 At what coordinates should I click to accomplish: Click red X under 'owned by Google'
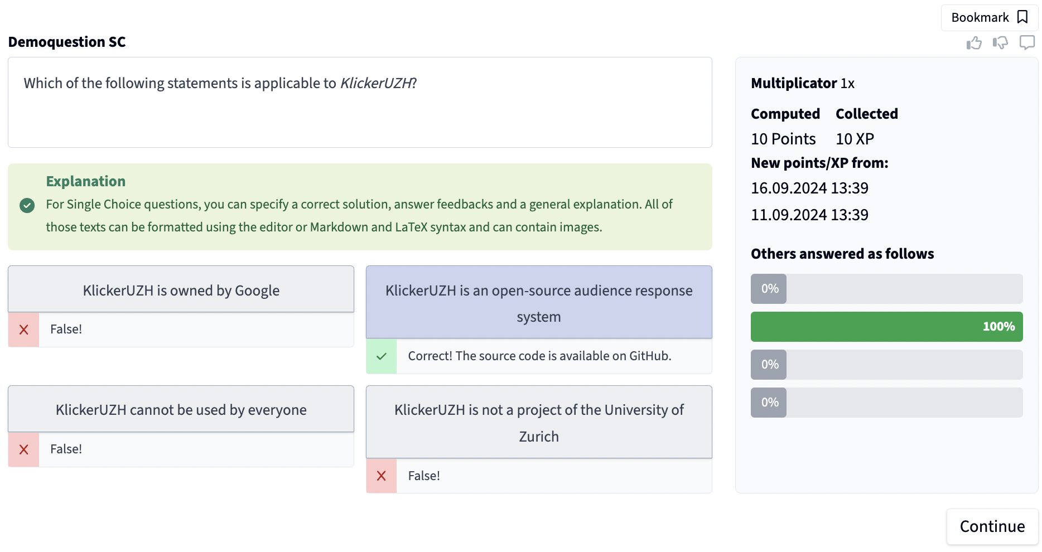[24, 330]
